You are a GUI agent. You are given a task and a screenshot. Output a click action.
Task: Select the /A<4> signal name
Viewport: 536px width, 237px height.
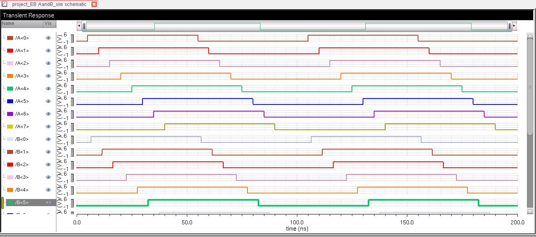pos(22,89)
